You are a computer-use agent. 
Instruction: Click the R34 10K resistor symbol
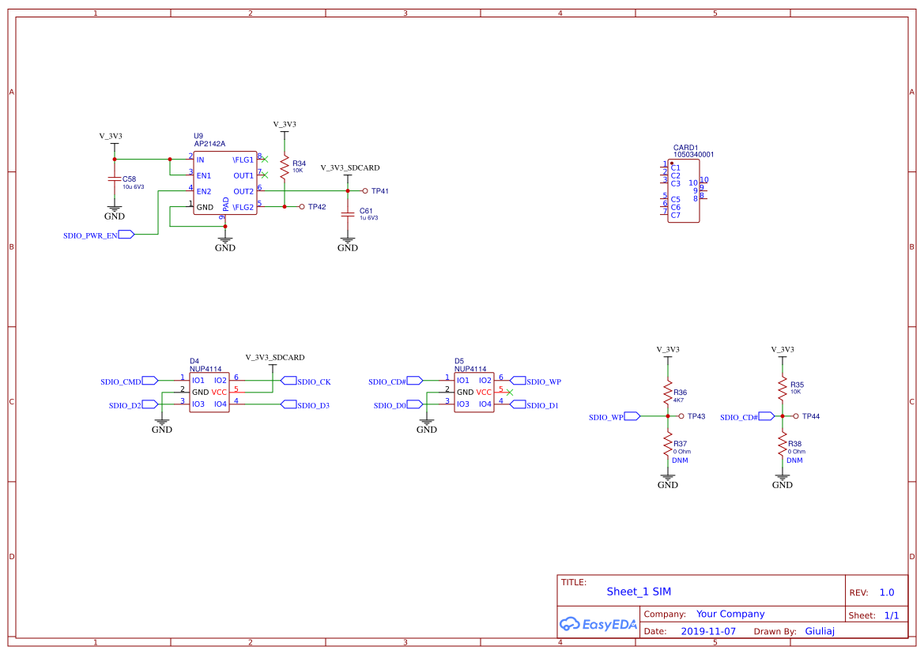[285, 167]
